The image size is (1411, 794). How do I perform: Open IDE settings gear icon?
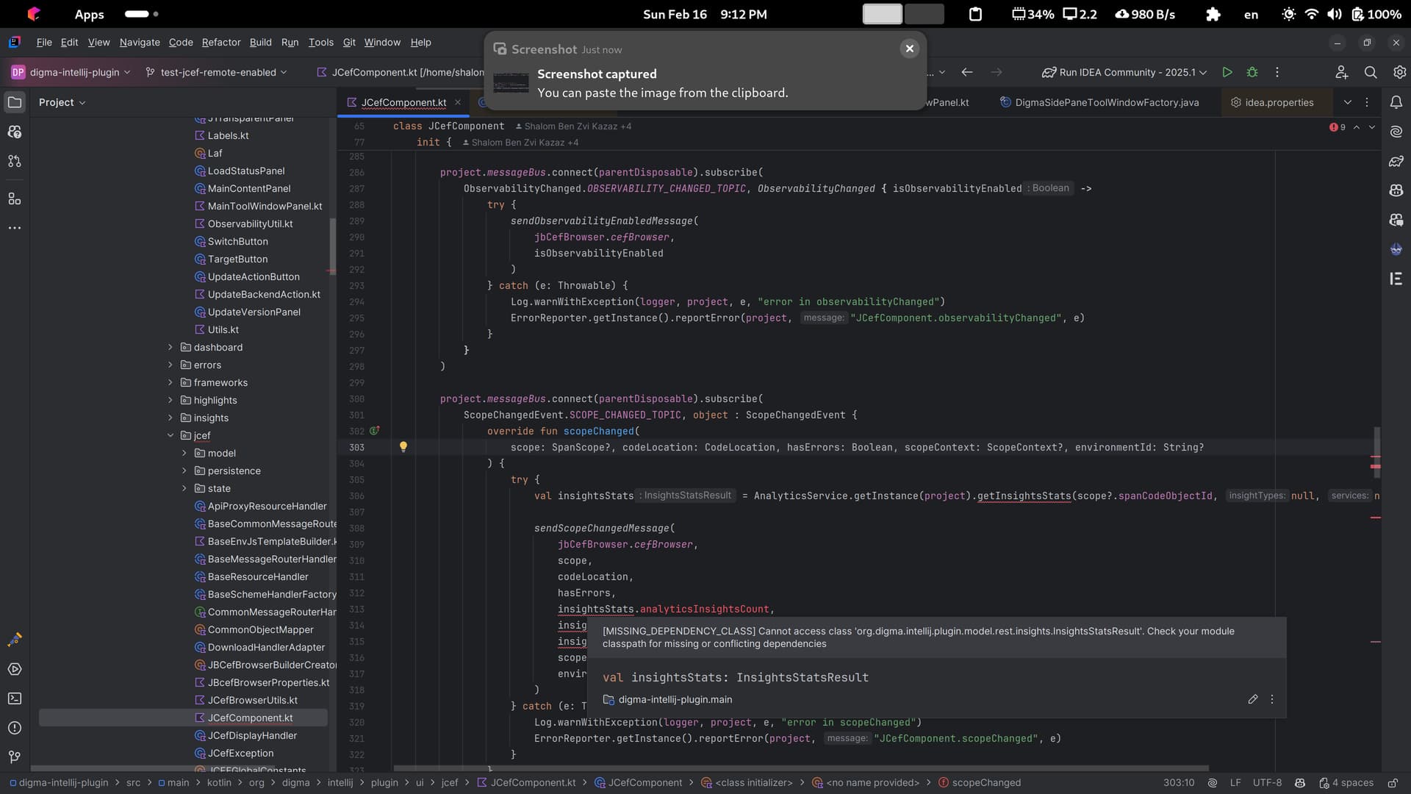click(x=1399, y=72)
